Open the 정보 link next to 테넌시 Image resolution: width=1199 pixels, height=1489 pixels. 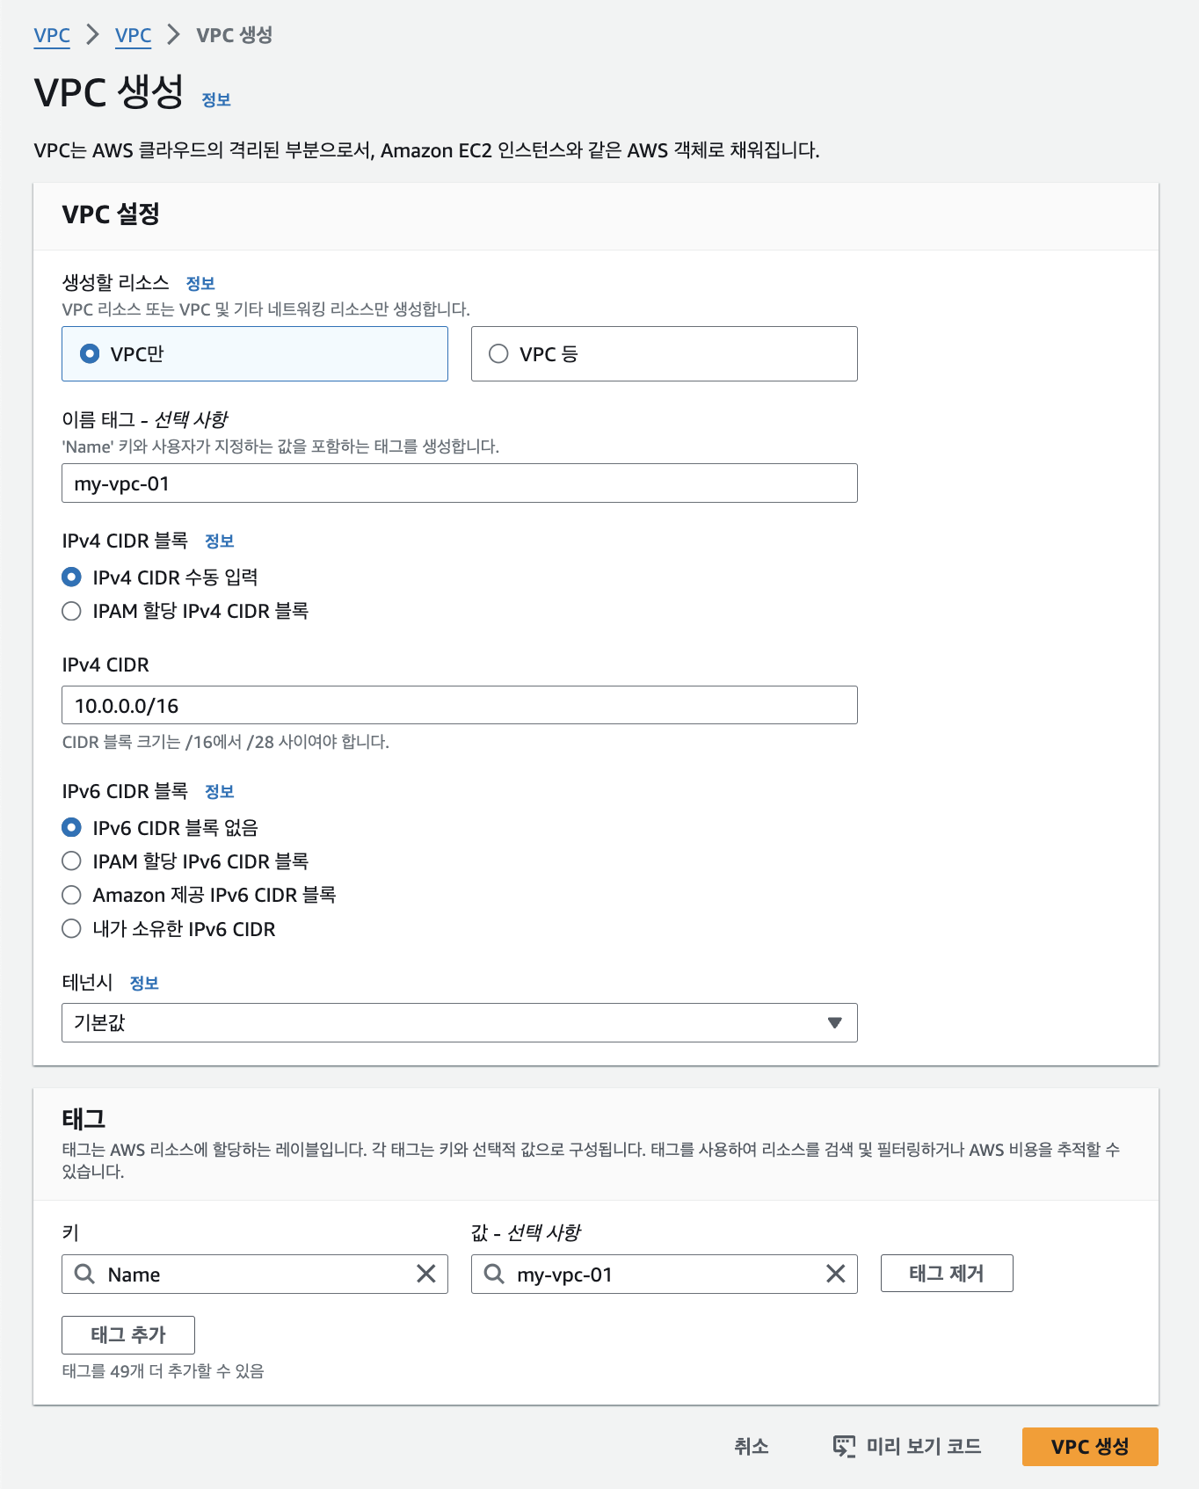pyautogui.click(x=144, y=983)
